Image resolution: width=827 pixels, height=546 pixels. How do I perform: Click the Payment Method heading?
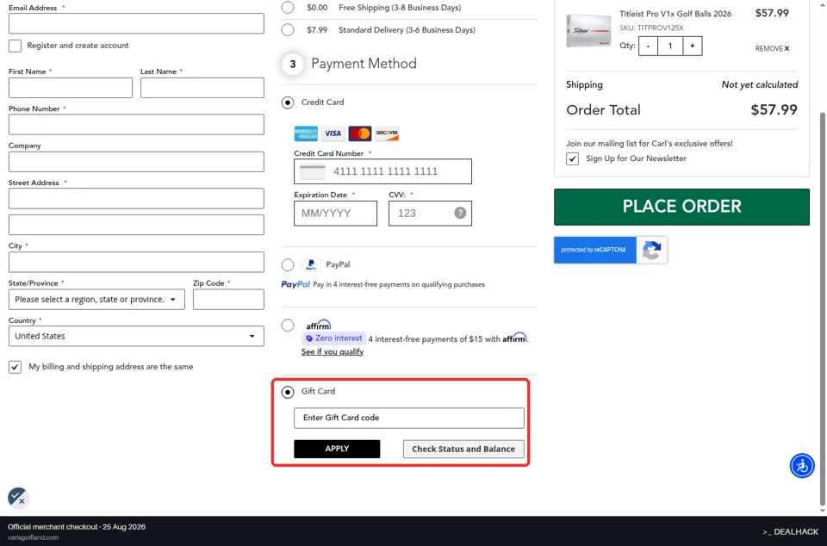point(364,64)
